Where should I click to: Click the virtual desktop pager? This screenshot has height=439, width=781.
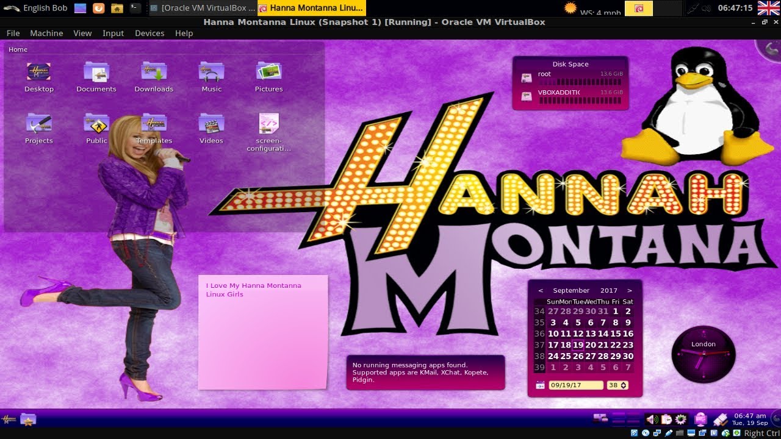(625, 419)
